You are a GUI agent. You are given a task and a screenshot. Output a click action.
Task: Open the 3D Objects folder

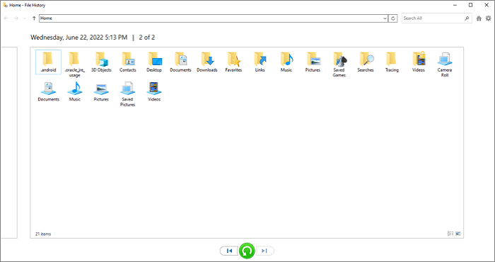click(x=101, y=62)
